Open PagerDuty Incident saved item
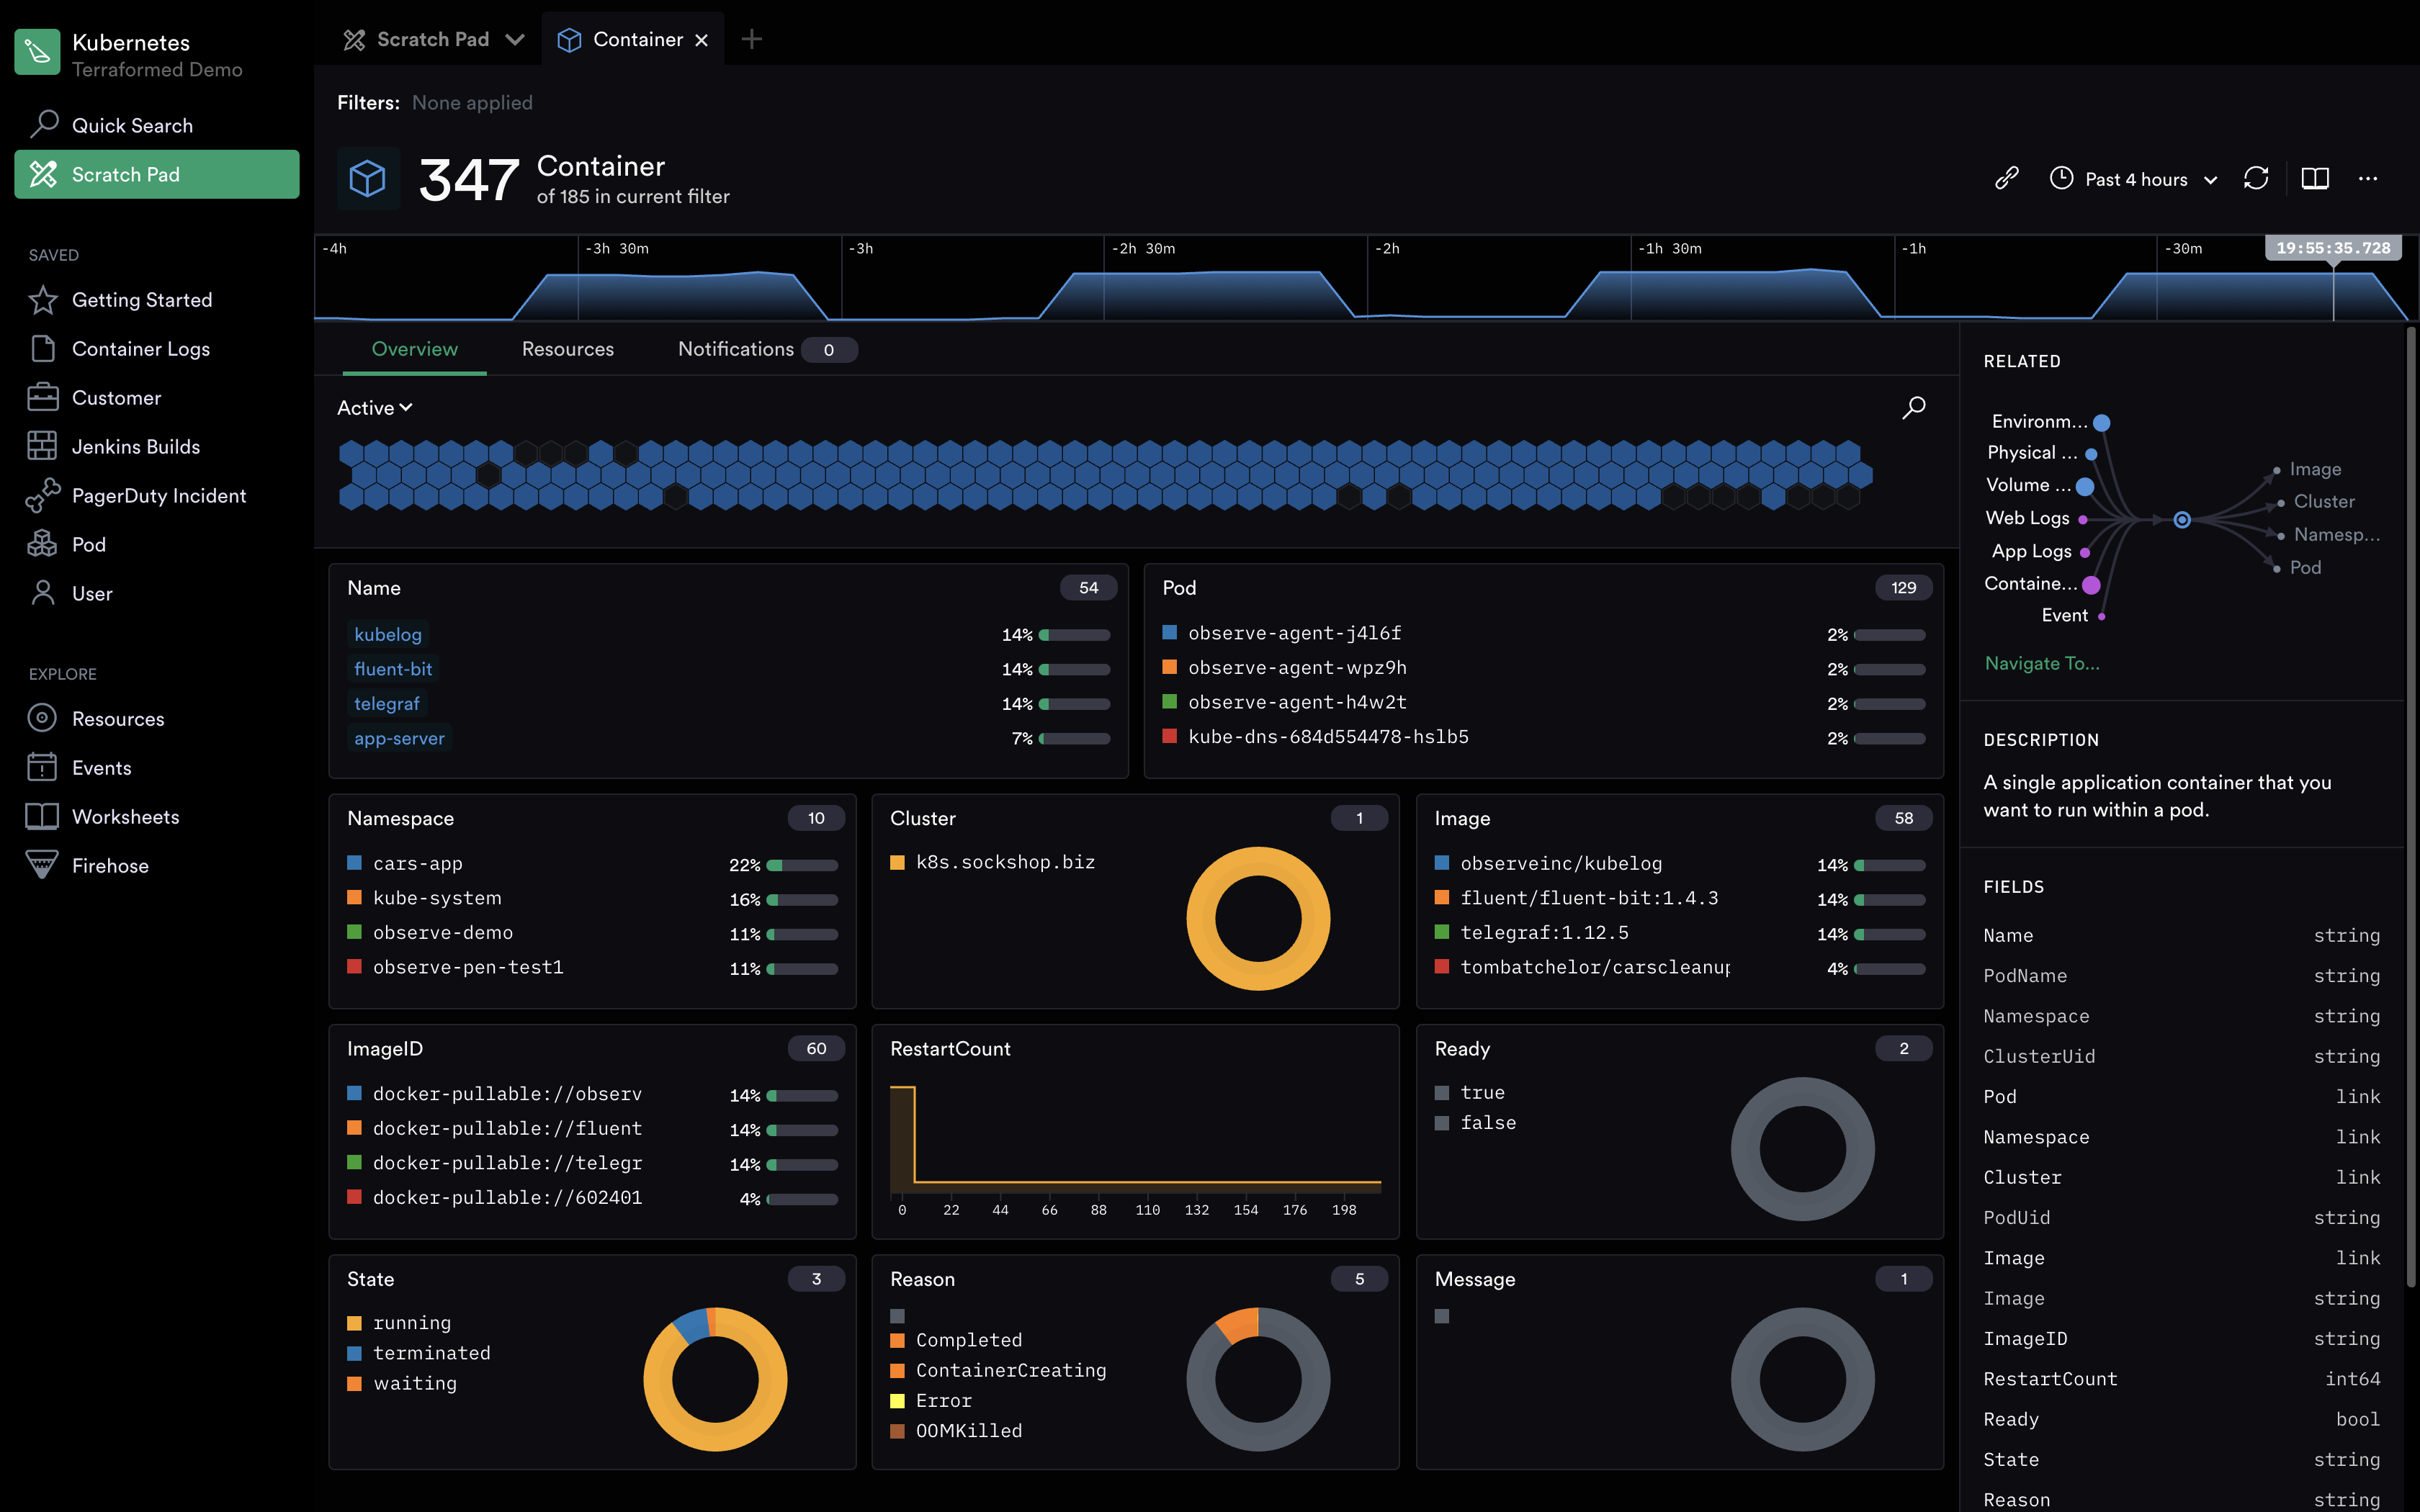This screenshot has width=2420, height=1512. click(158, 496)
